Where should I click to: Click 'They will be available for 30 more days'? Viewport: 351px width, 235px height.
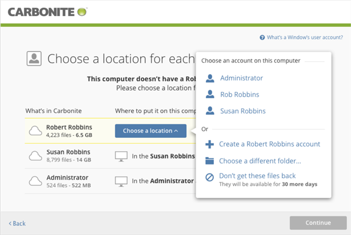coord(268,184)
